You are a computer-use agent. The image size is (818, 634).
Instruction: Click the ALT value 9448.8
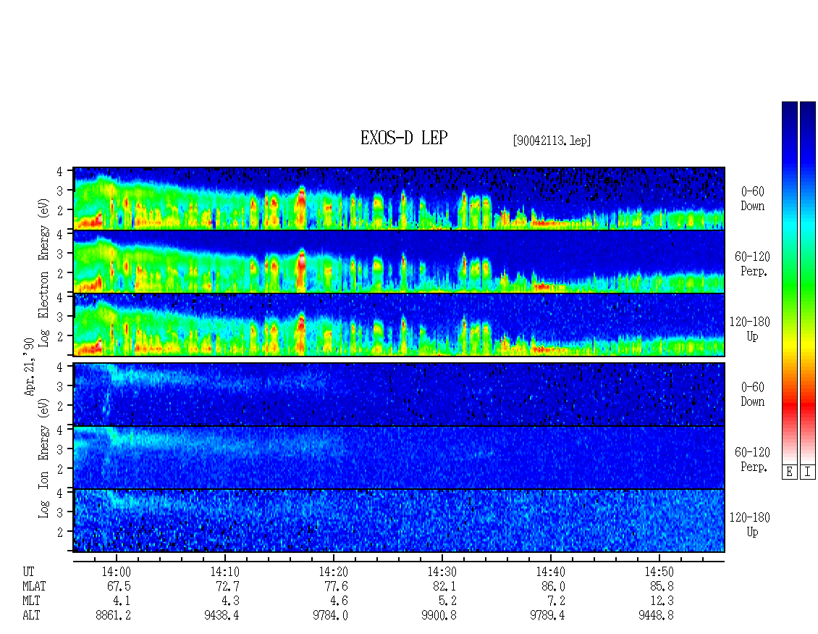point(656,616)
